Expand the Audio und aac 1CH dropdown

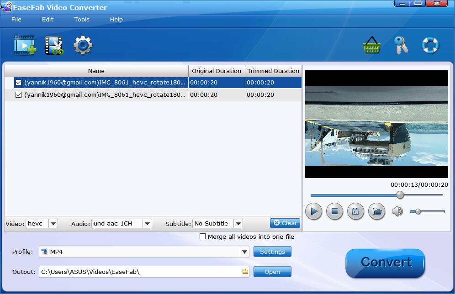(x=147, y=224)
